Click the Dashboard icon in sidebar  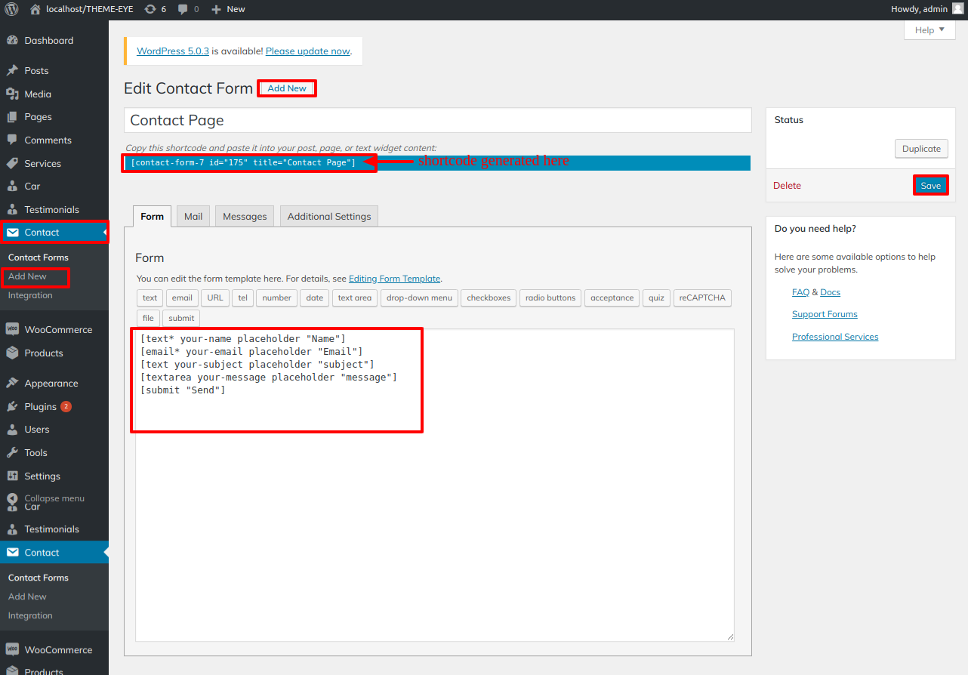click(x=12, y=41)
